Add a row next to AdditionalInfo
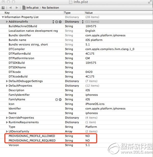Image resolution: width=153 pixels, height=157 pixels. coord(57,22)
